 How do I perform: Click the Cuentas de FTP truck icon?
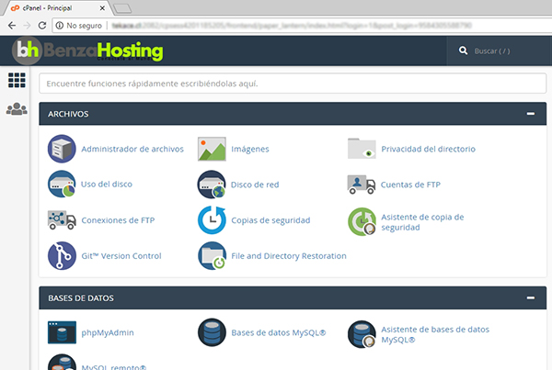pos(362,185)
